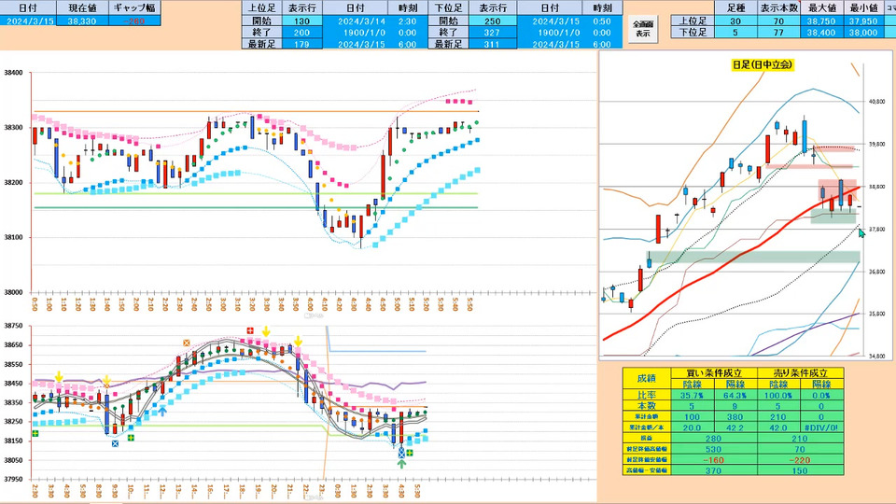The height and width of the screenshot is (504, 896).
Task: Click the blue X marker below the 9:30 candles
Action: click(115, 443)
